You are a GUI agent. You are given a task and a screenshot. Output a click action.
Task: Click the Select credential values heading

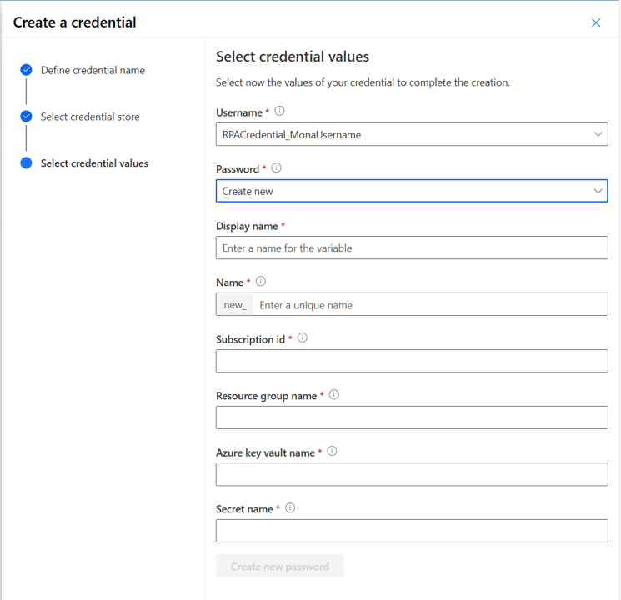click(x=293, y=57)
